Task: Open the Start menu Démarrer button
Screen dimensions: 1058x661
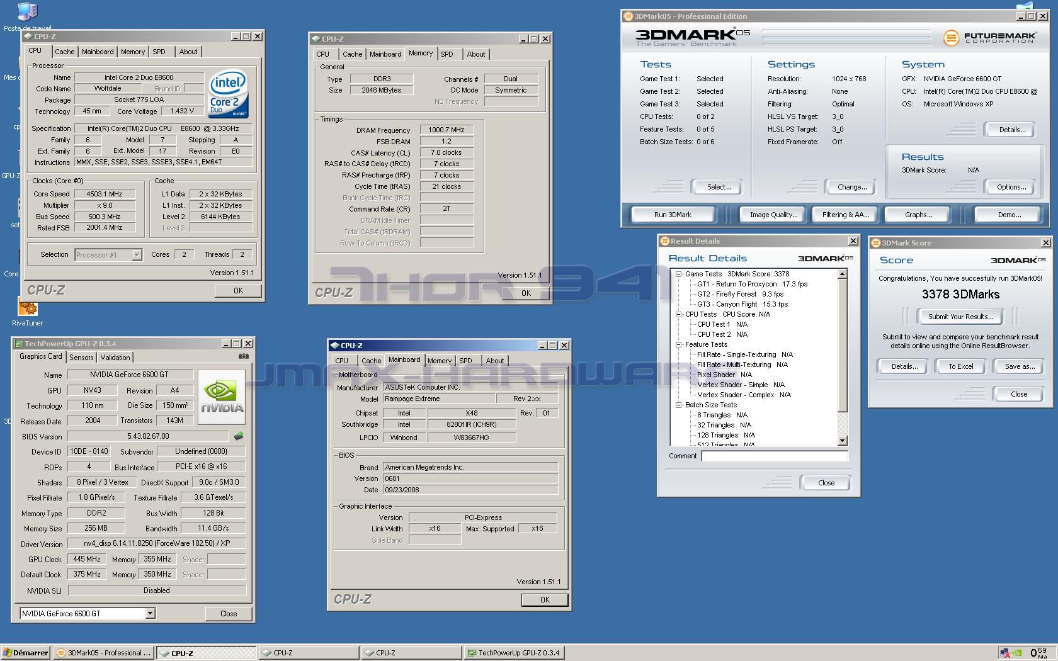Action: coord(26,653)
